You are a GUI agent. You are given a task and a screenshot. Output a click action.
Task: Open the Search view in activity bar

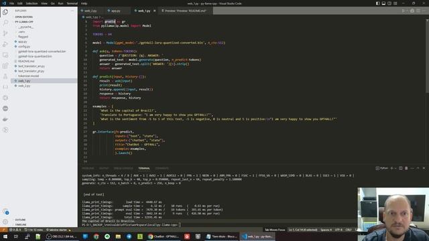click(5, 22)
